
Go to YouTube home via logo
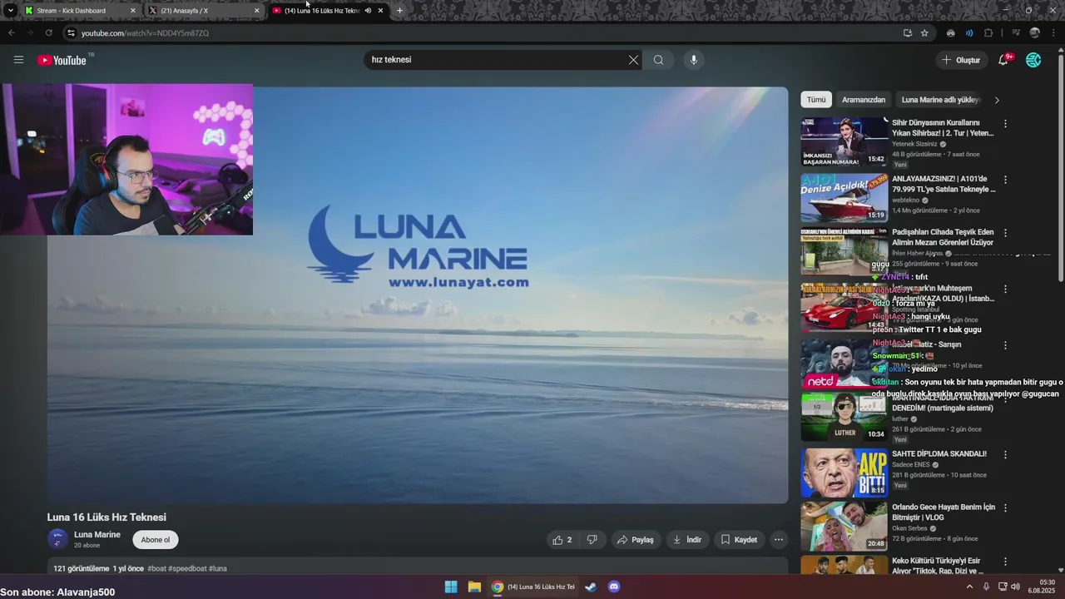[x=62, y=60]
